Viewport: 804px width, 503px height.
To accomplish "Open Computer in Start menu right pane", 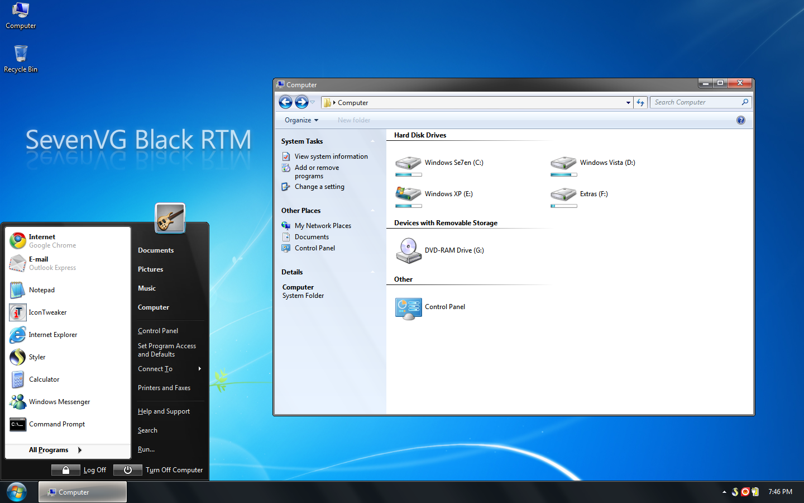I will (x=154, y=307).
